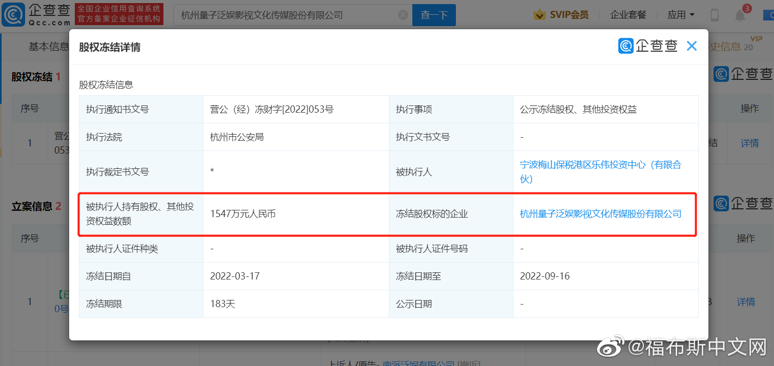Clear the search box using the × icon
Viewport: 774px width, 366px height.
pyautogui.click(x=403, y=15)
